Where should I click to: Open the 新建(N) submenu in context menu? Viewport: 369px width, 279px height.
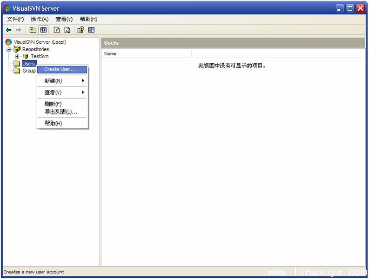[62, 81]
